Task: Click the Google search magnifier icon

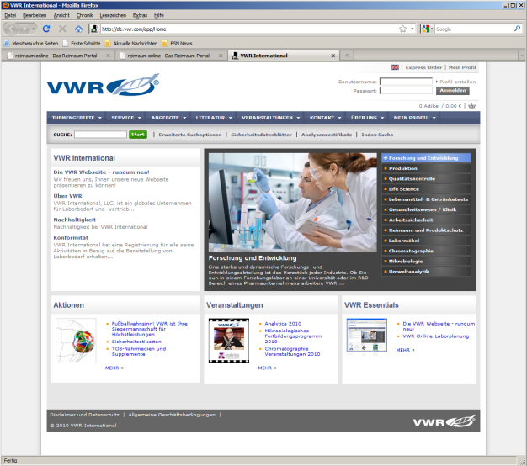Action: click(x=517, y=29)
